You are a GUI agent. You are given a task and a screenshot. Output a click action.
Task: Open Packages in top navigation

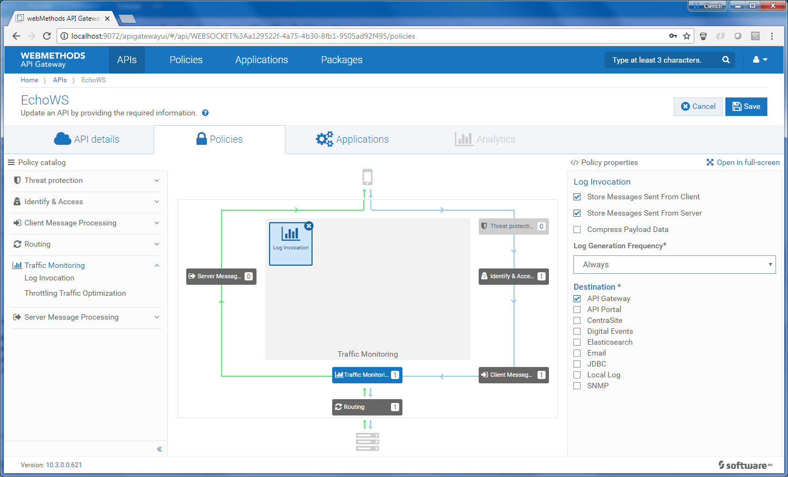pyautogui.click(x=341, y=60)
